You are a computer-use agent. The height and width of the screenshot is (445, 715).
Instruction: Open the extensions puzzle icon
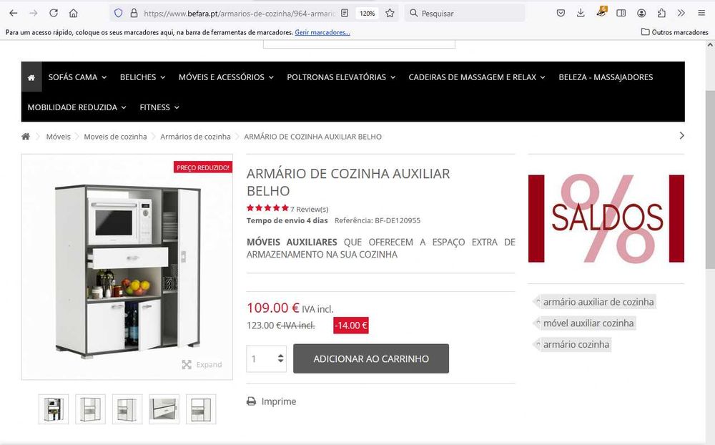(x=661, y=14)
